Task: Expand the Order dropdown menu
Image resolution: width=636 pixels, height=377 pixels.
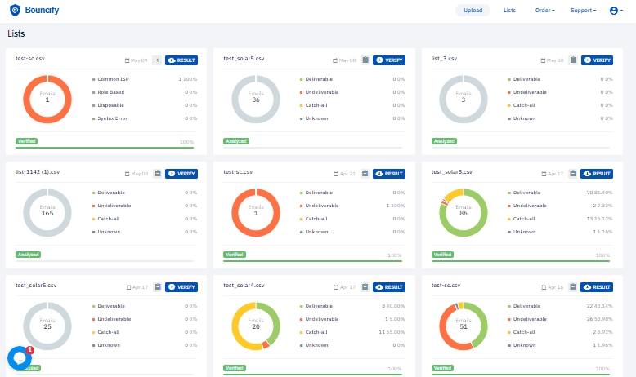Action: pos(544,11)
